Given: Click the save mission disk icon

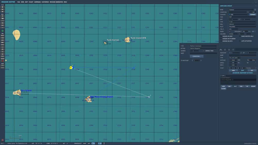Looking at the screenshot, I should click(x=3, y=12).
